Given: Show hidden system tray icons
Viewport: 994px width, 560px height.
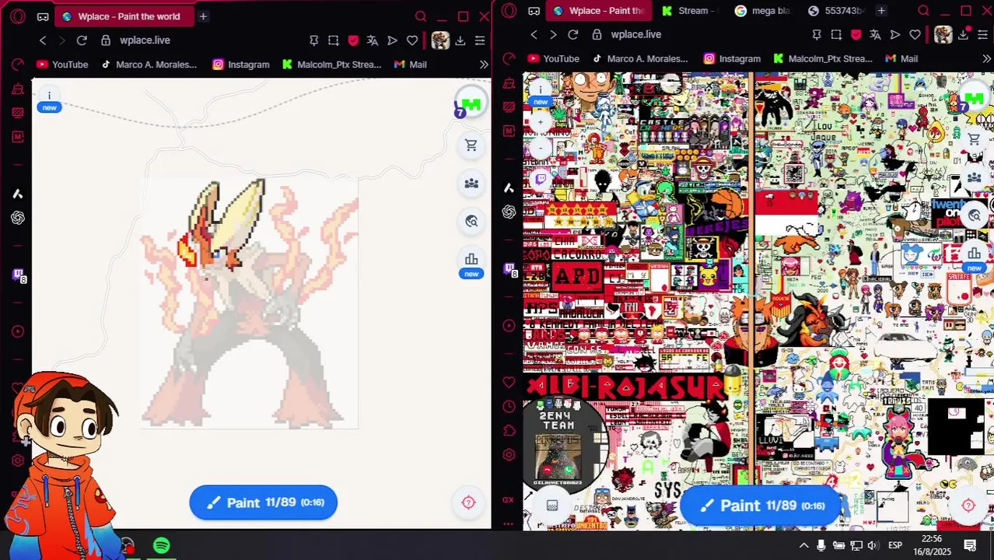Looking at the screenshot, I should pyautogui.click(x=803, y=546).
